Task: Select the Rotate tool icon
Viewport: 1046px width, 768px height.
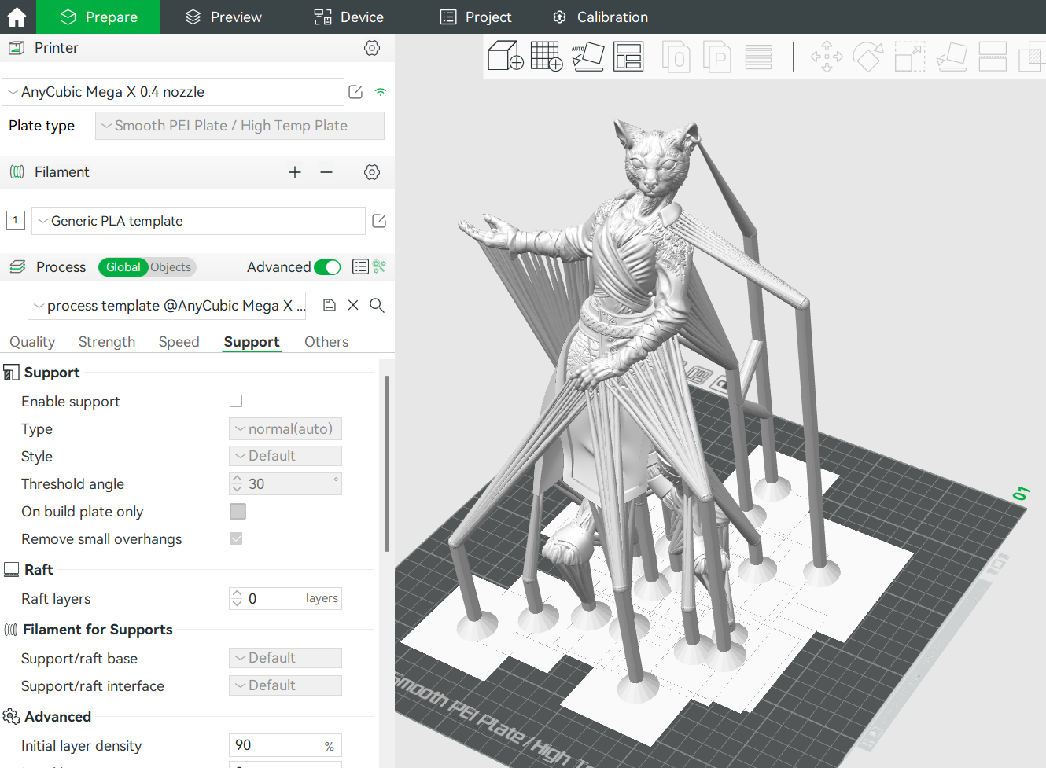Action: 868,57
